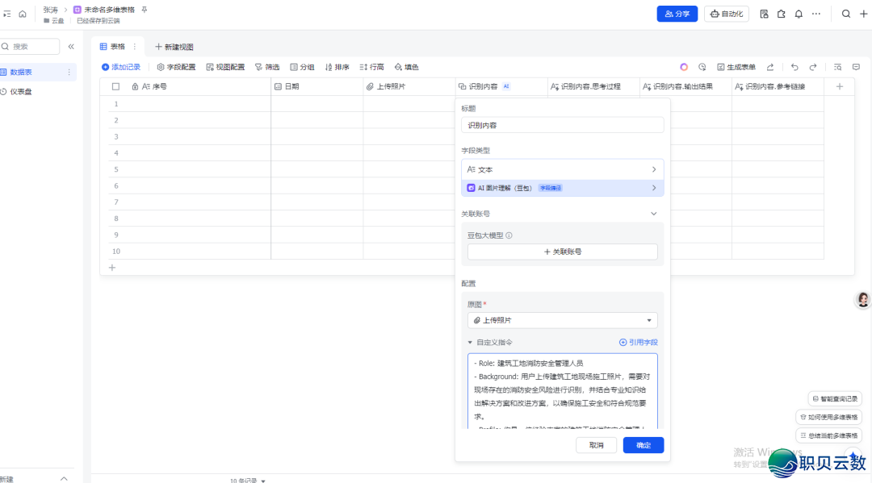Click the info icon beside 豆包大模型

click(509, 235)
